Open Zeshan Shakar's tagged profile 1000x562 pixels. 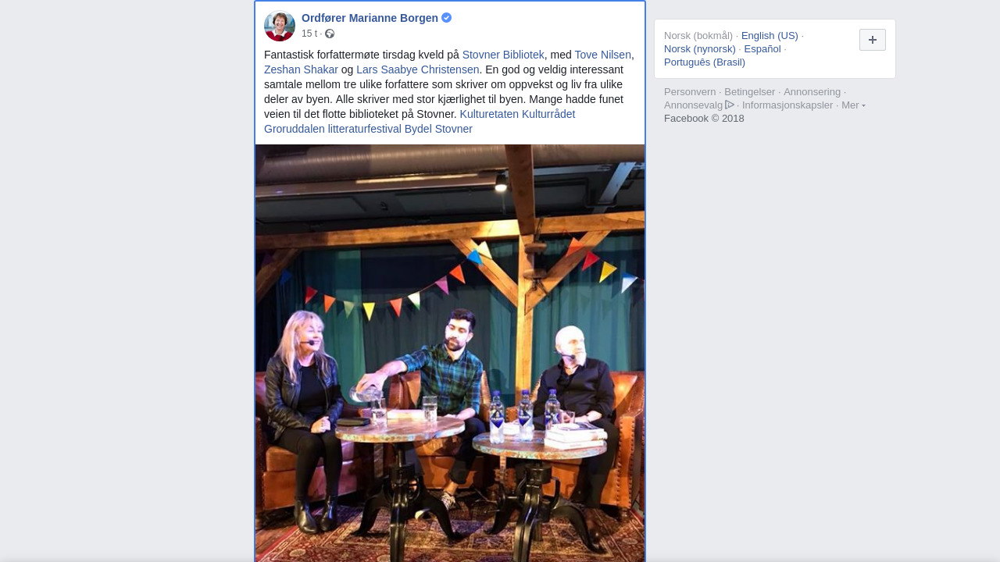[x=301, y=69]
